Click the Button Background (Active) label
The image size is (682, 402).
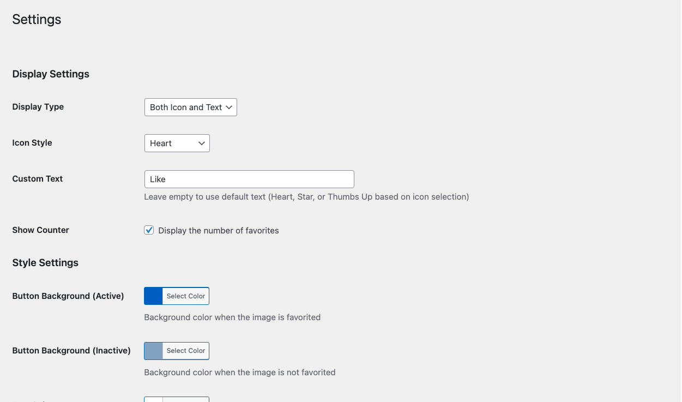[68, 296]
